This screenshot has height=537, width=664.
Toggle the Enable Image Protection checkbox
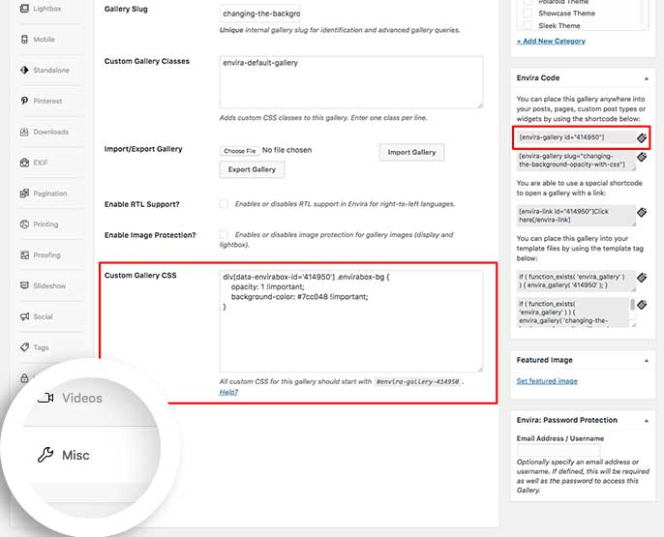(x=224, y=235)
